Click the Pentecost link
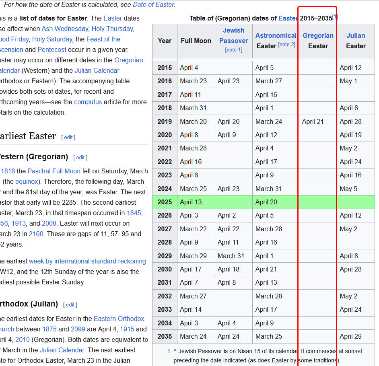The width and height of the screenshot is (379, 366). click(52, 49)
